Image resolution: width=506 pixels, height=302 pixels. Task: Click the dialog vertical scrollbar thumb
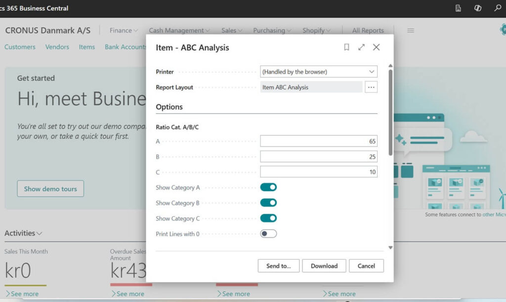[390, 113]
